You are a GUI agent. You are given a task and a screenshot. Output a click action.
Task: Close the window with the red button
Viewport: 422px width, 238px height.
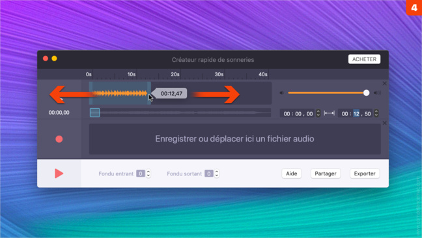pos(46,59)
